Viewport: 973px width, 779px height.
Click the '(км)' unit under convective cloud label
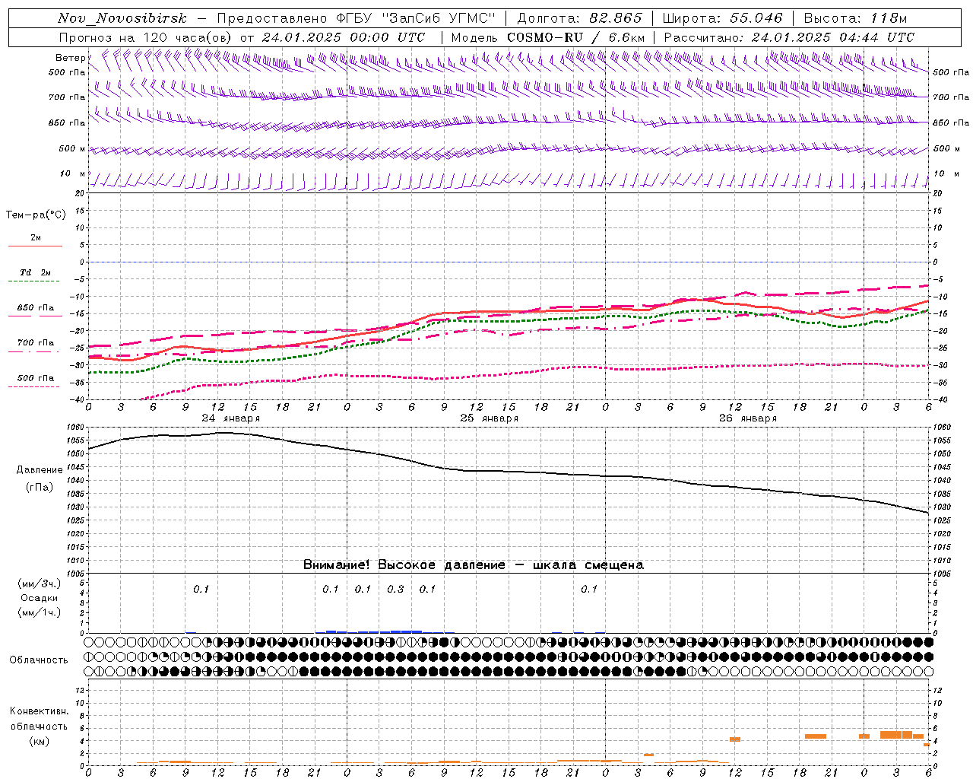tap(40, 741)
